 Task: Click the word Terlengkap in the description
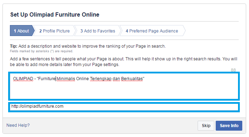coord(101,79)
